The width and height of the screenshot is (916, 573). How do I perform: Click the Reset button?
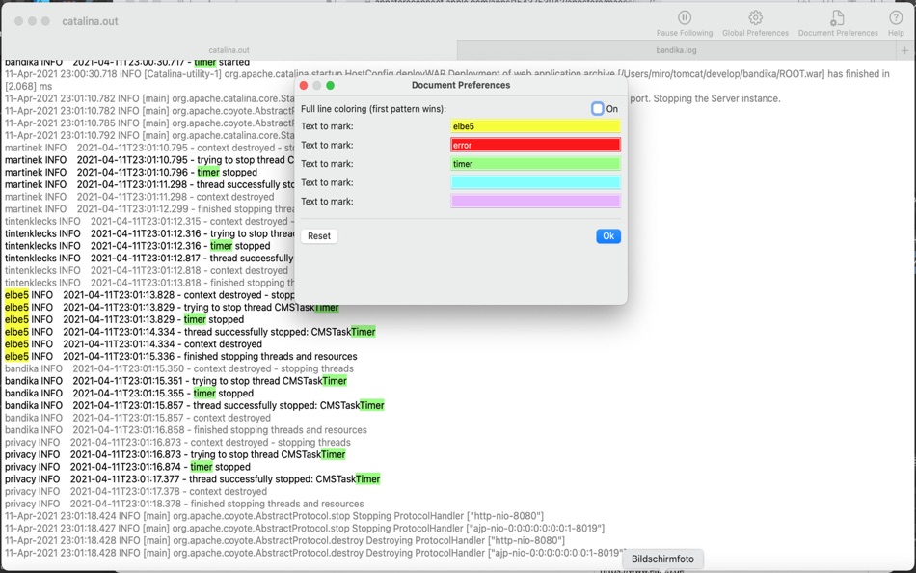click(319, 235)
